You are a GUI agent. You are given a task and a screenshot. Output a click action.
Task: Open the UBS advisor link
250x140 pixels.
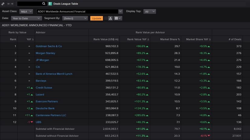[x=38, y=122]
